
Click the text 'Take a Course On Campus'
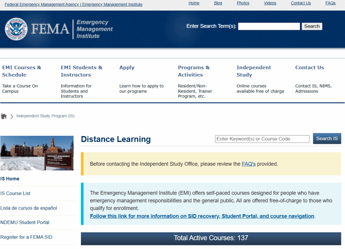(x=20, y=88)
